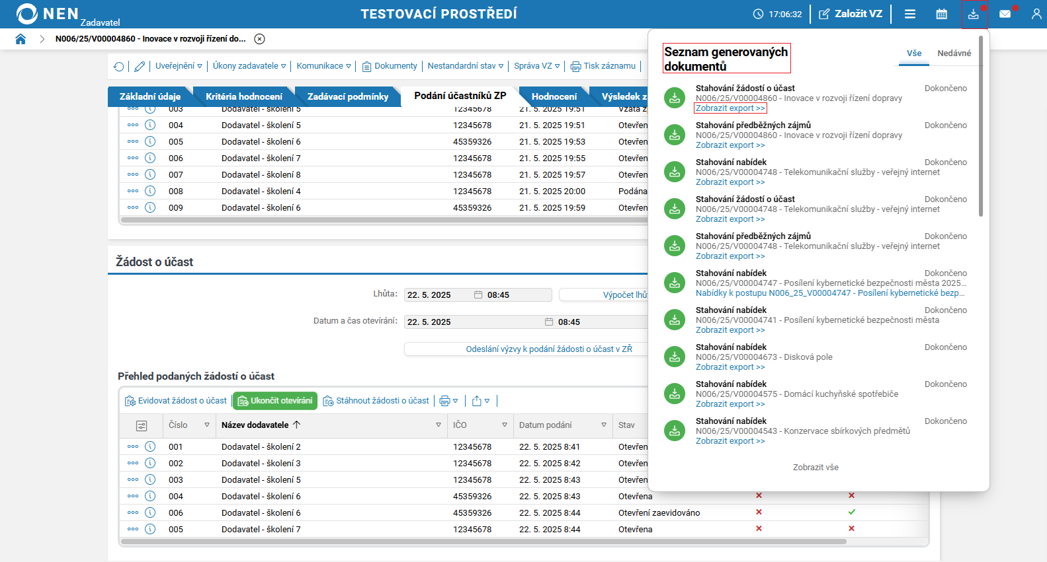Close the N006/25/V00004860 breadcrumb tab

tap(260, 39)
